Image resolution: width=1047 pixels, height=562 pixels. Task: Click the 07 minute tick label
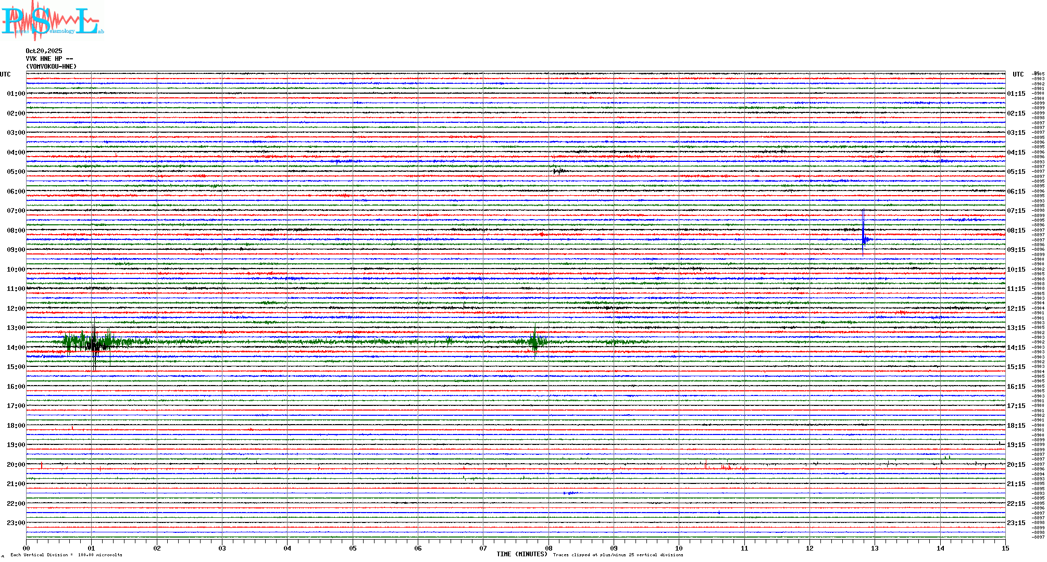[483, 548]
